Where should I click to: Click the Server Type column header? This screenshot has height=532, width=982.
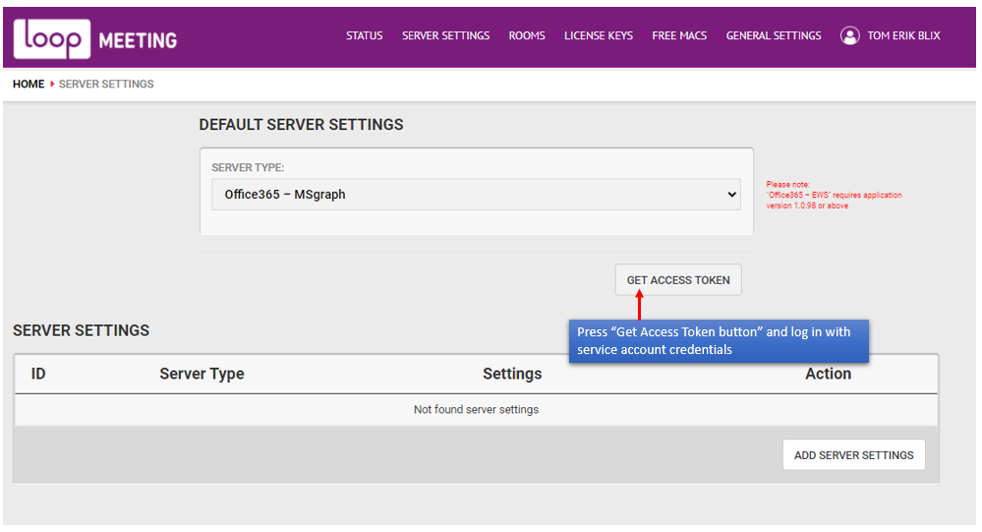(x=202, y=374)
